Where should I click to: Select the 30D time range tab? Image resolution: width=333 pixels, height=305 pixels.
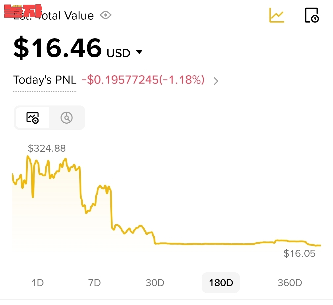tap(155, 282)
